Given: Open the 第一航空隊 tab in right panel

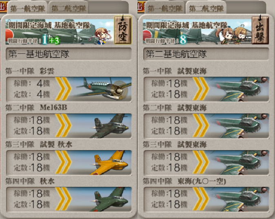Looking at the screenshot, I should (x=165, y=8).
